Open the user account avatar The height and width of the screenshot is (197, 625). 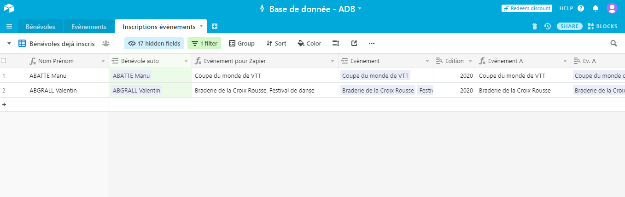pyautogui.click(x=612, y=8)
